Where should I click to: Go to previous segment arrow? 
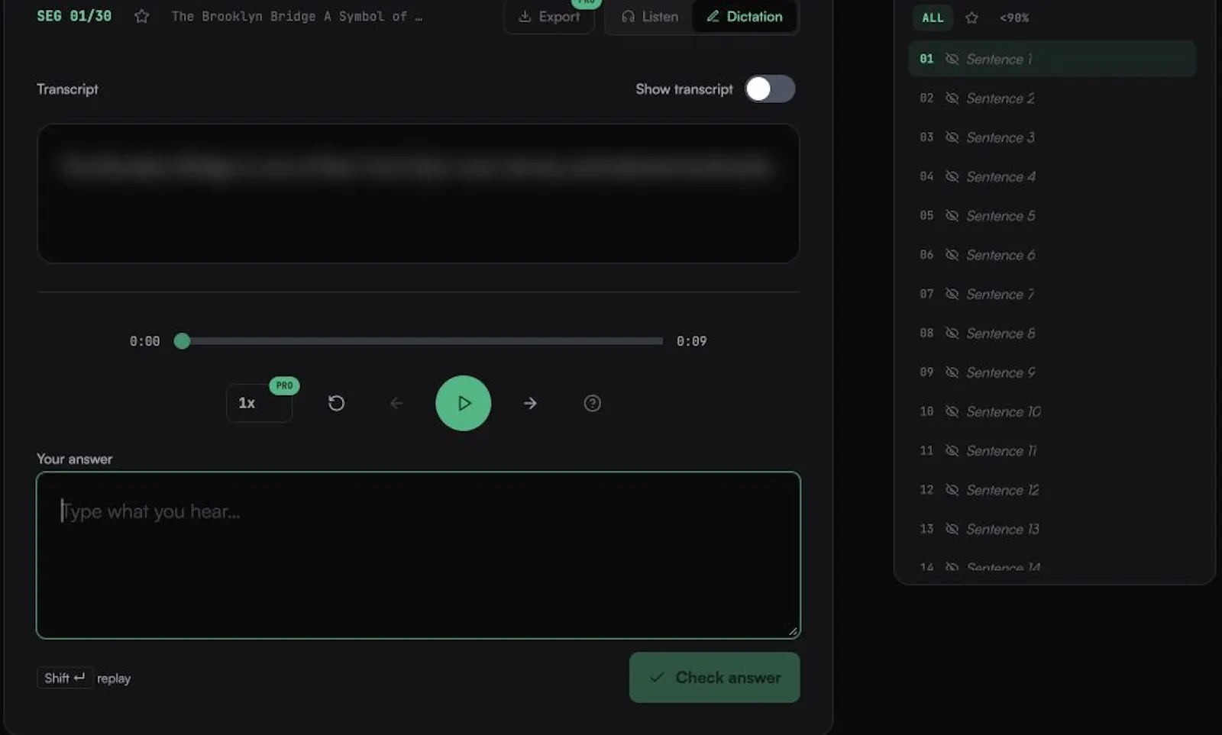point(396,403)
